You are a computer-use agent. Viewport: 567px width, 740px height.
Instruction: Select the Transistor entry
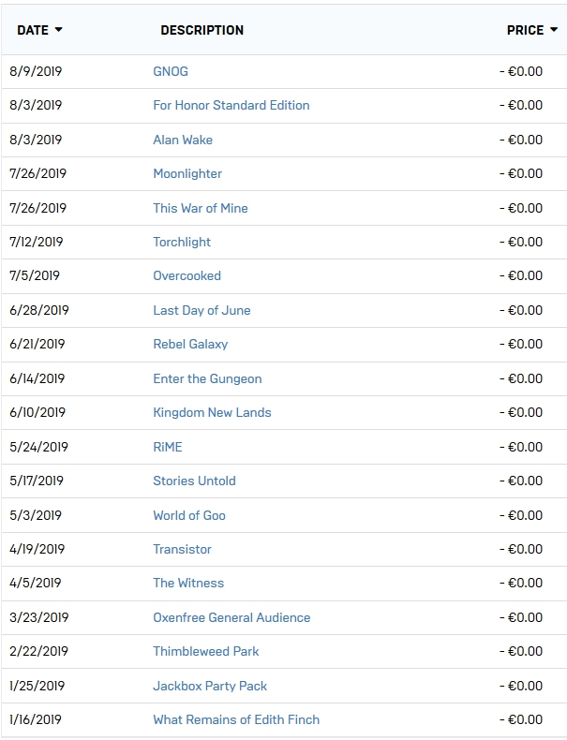pyautogui.click(x=182, y=549)
